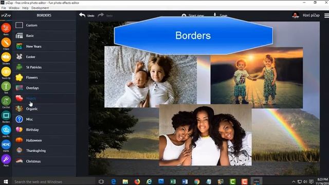Open Microsoft Edge from taskbar

click(x=113, y=181)
